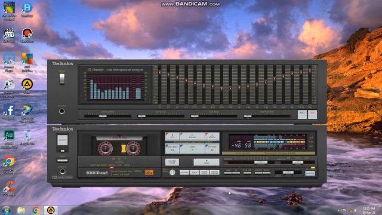Start playback with the play button
The width and height of the screenshot is (382, 215).
tap(192, 149)
